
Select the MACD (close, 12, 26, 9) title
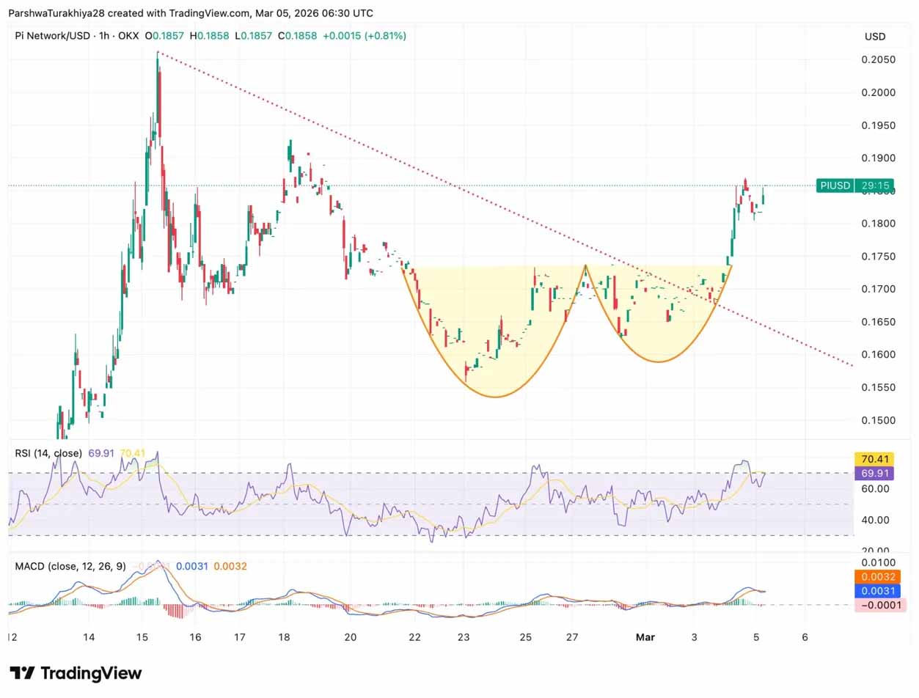[70, 566]
